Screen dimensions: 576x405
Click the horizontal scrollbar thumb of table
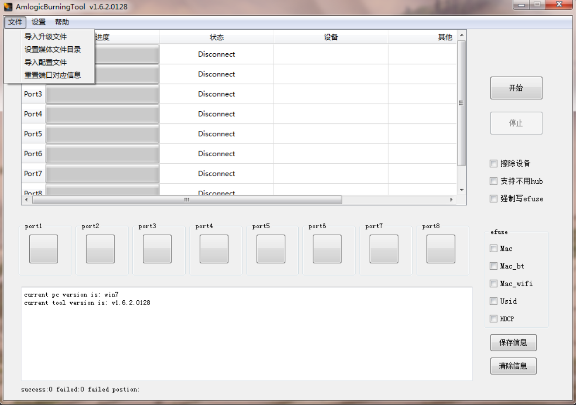[x=187, y=200]
